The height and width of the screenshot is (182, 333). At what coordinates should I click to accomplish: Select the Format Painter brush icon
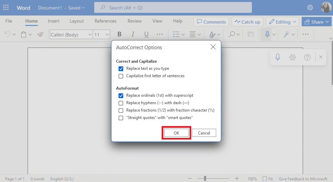[40, 34]
